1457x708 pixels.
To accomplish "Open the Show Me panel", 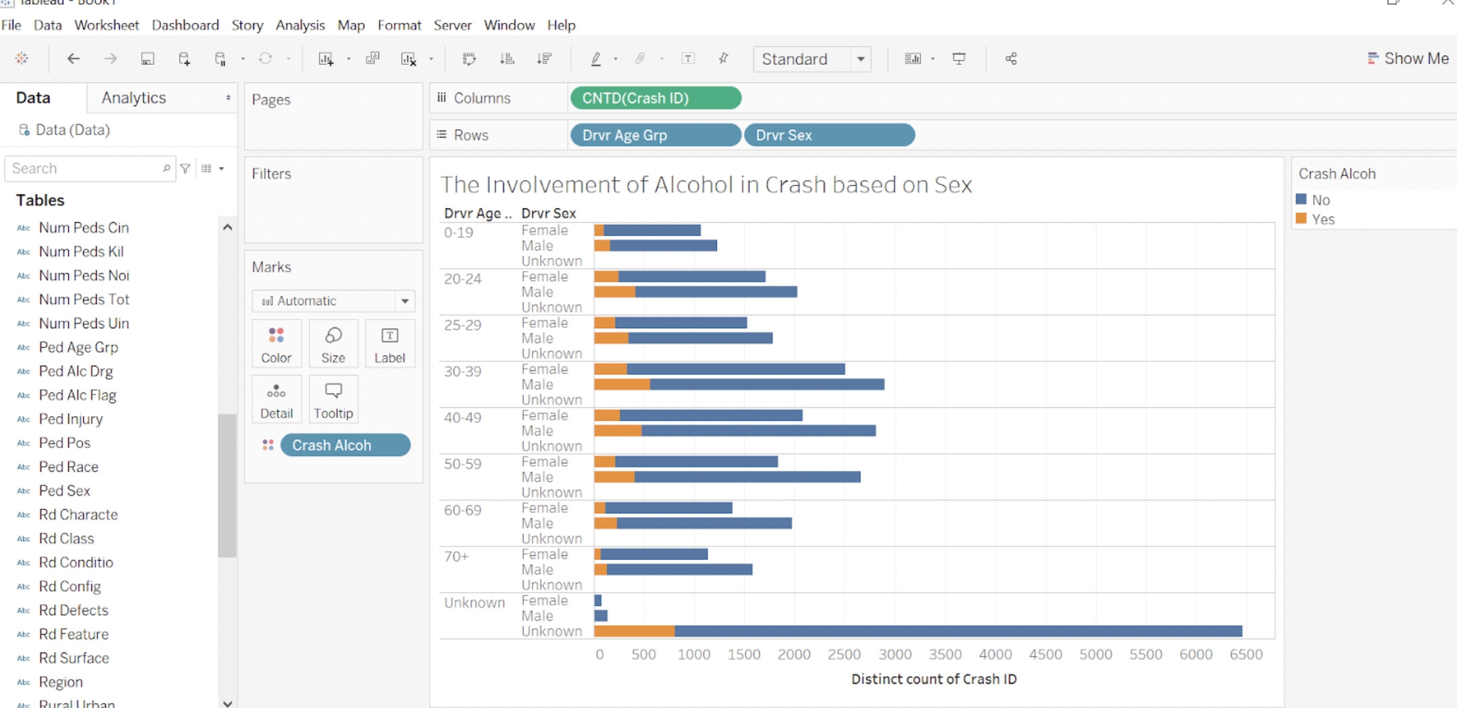I will 1408,59.
